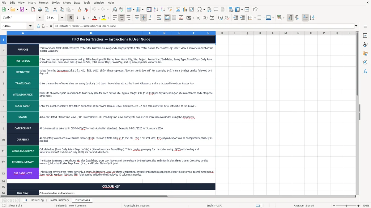
Task: Click the AutoFilter funnel icon
Action: [x=170, y=10]
